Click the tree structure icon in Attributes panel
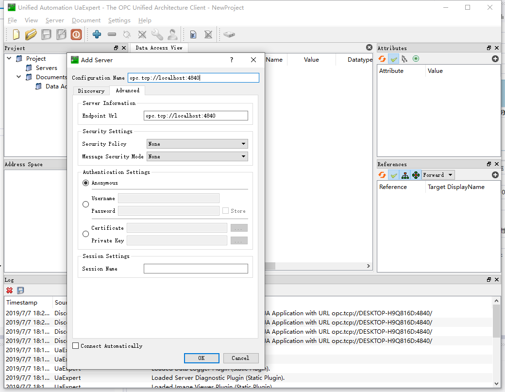Screen dimensions: 505x392 [404, 59]
